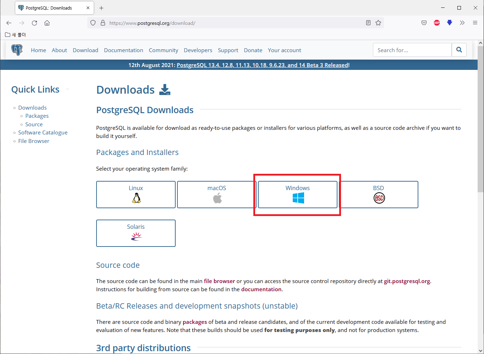Viewport: 484px width, 354px height.
Task: Show more tools chevron overflow icon
Action: 462,23
